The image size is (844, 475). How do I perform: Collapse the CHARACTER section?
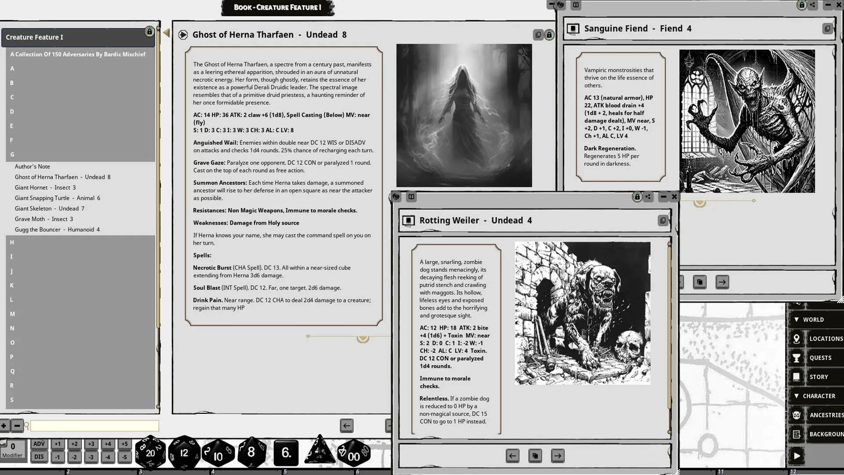click(797, 396)
